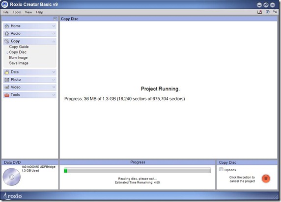The height and width of the screenshot is (202, 281).
Task: Open the File menu
Action: coord(6,12)
